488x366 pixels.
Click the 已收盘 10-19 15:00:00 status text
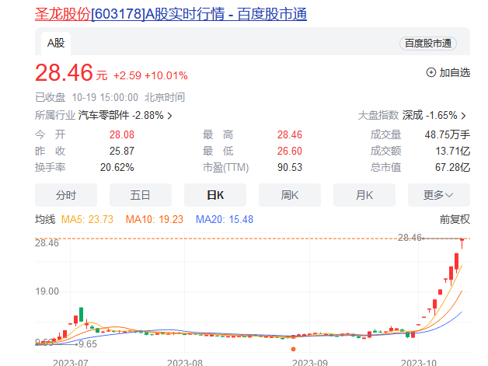point(86,97)
